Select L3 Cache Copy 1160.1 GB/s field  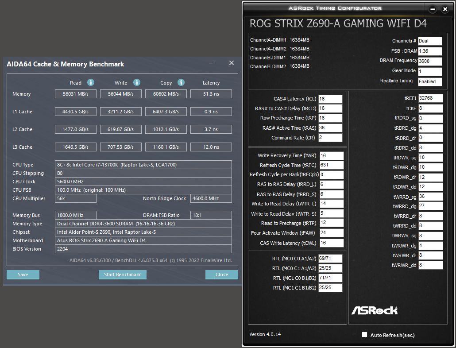(166, 147)
